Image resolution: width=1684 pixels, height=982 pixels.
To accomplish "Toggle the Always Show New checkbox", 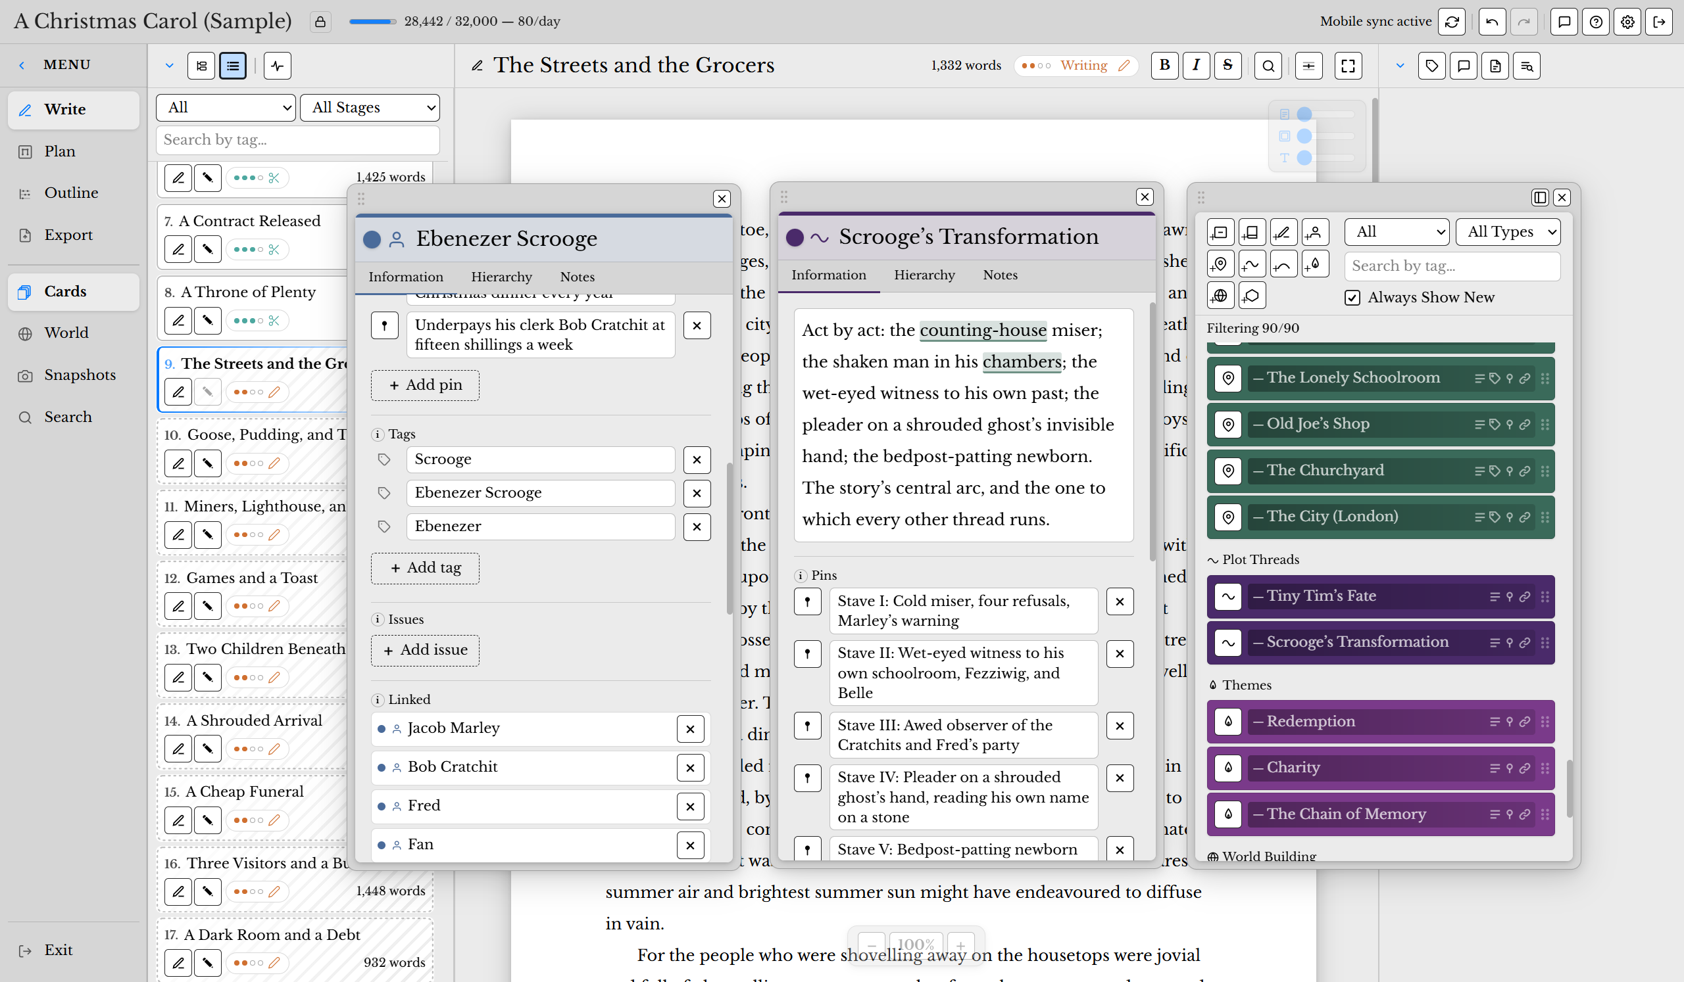I will point(1352,298).
